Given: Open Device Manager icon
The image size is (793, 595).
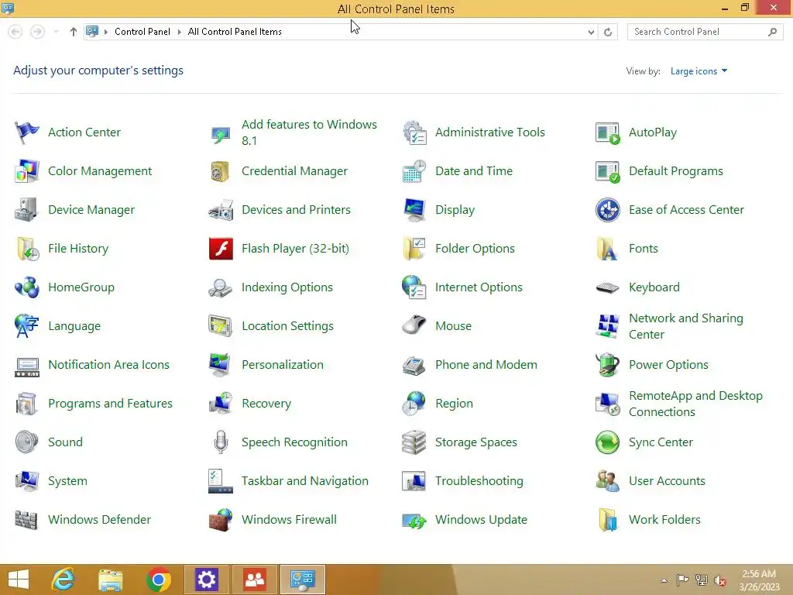Looking at the screenshot, I should coord(26,210).
